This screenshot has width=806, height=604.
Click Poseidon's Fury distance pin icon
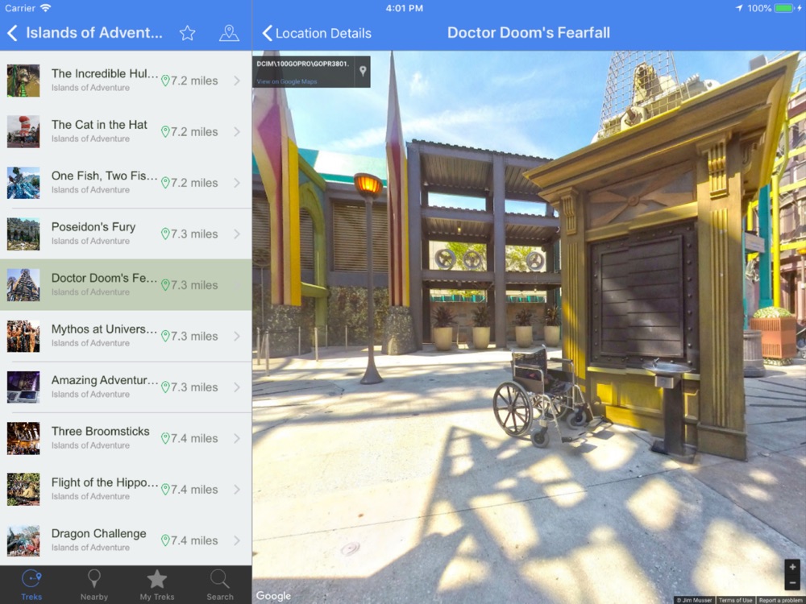click(165, 234)
